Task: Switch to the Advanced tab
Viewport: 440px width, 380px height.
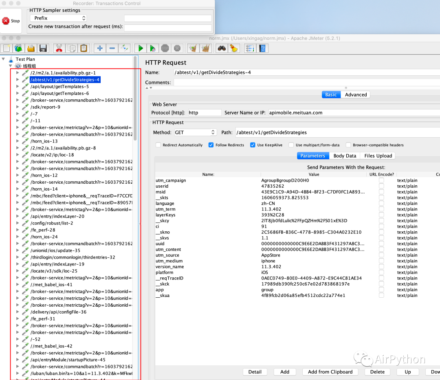Action: pos(356,95)
